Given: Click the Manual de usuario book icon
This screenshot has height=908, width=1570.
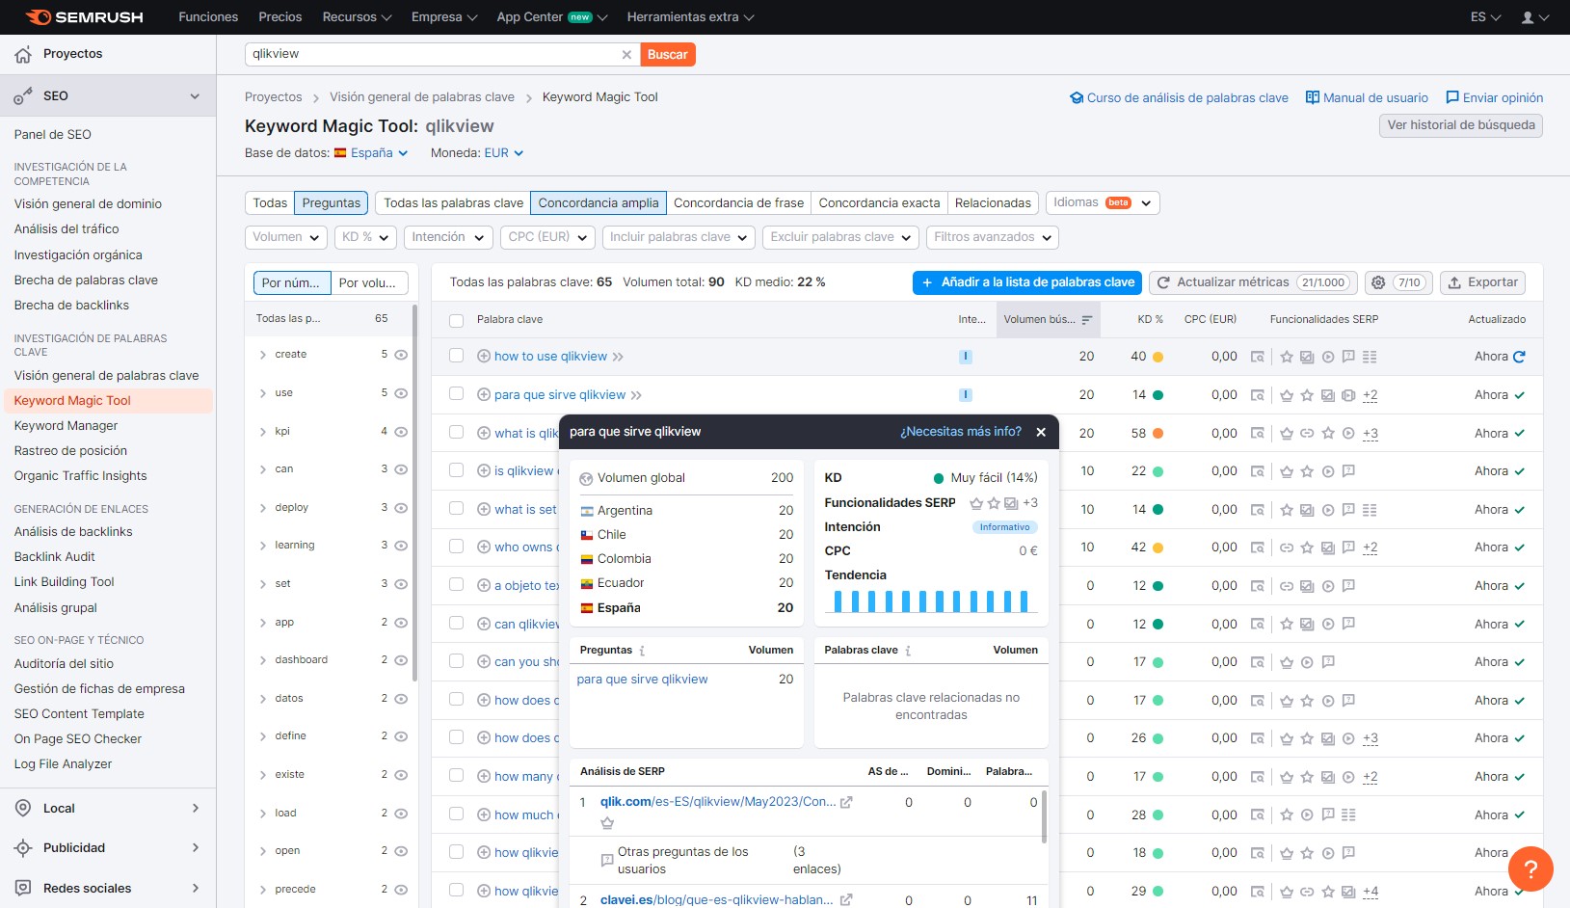Looking at the screenshot, I should [x=1313, y=97].
